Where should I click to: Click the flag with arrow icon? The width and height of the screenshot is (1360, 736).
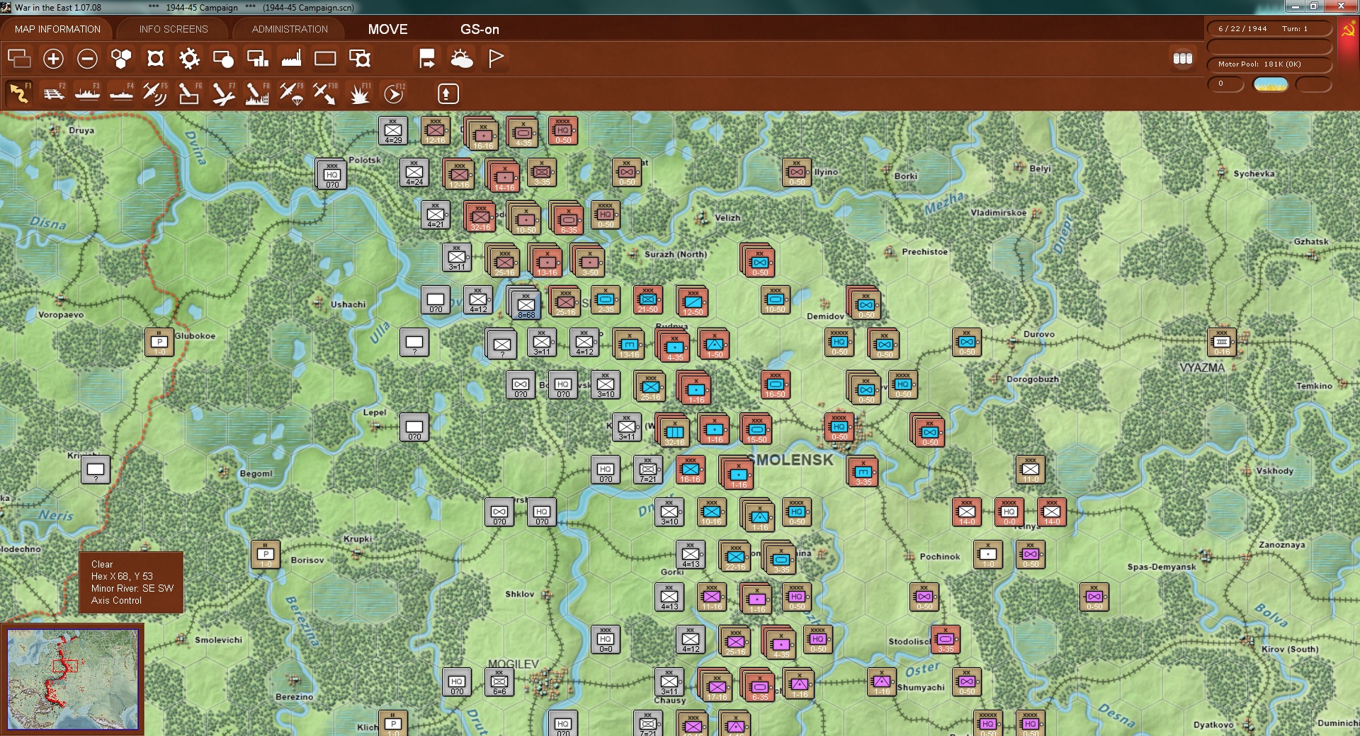427,58
